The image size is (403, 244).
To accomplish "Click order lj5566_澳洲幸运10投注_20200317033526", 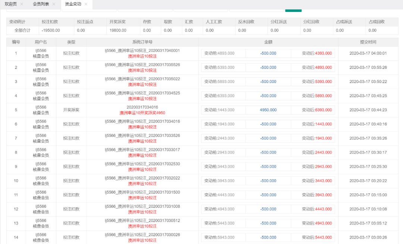I will tap(143, 136).
